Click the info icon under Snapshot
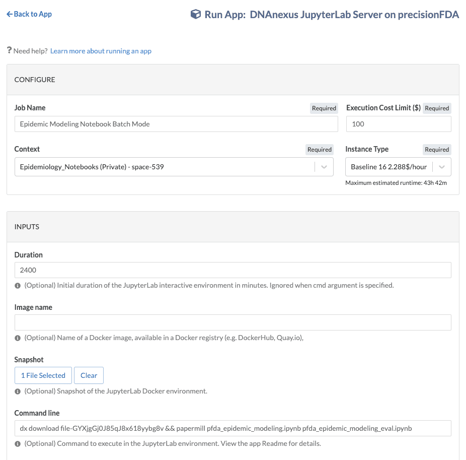Screen dimensions: 466x460 18,391
